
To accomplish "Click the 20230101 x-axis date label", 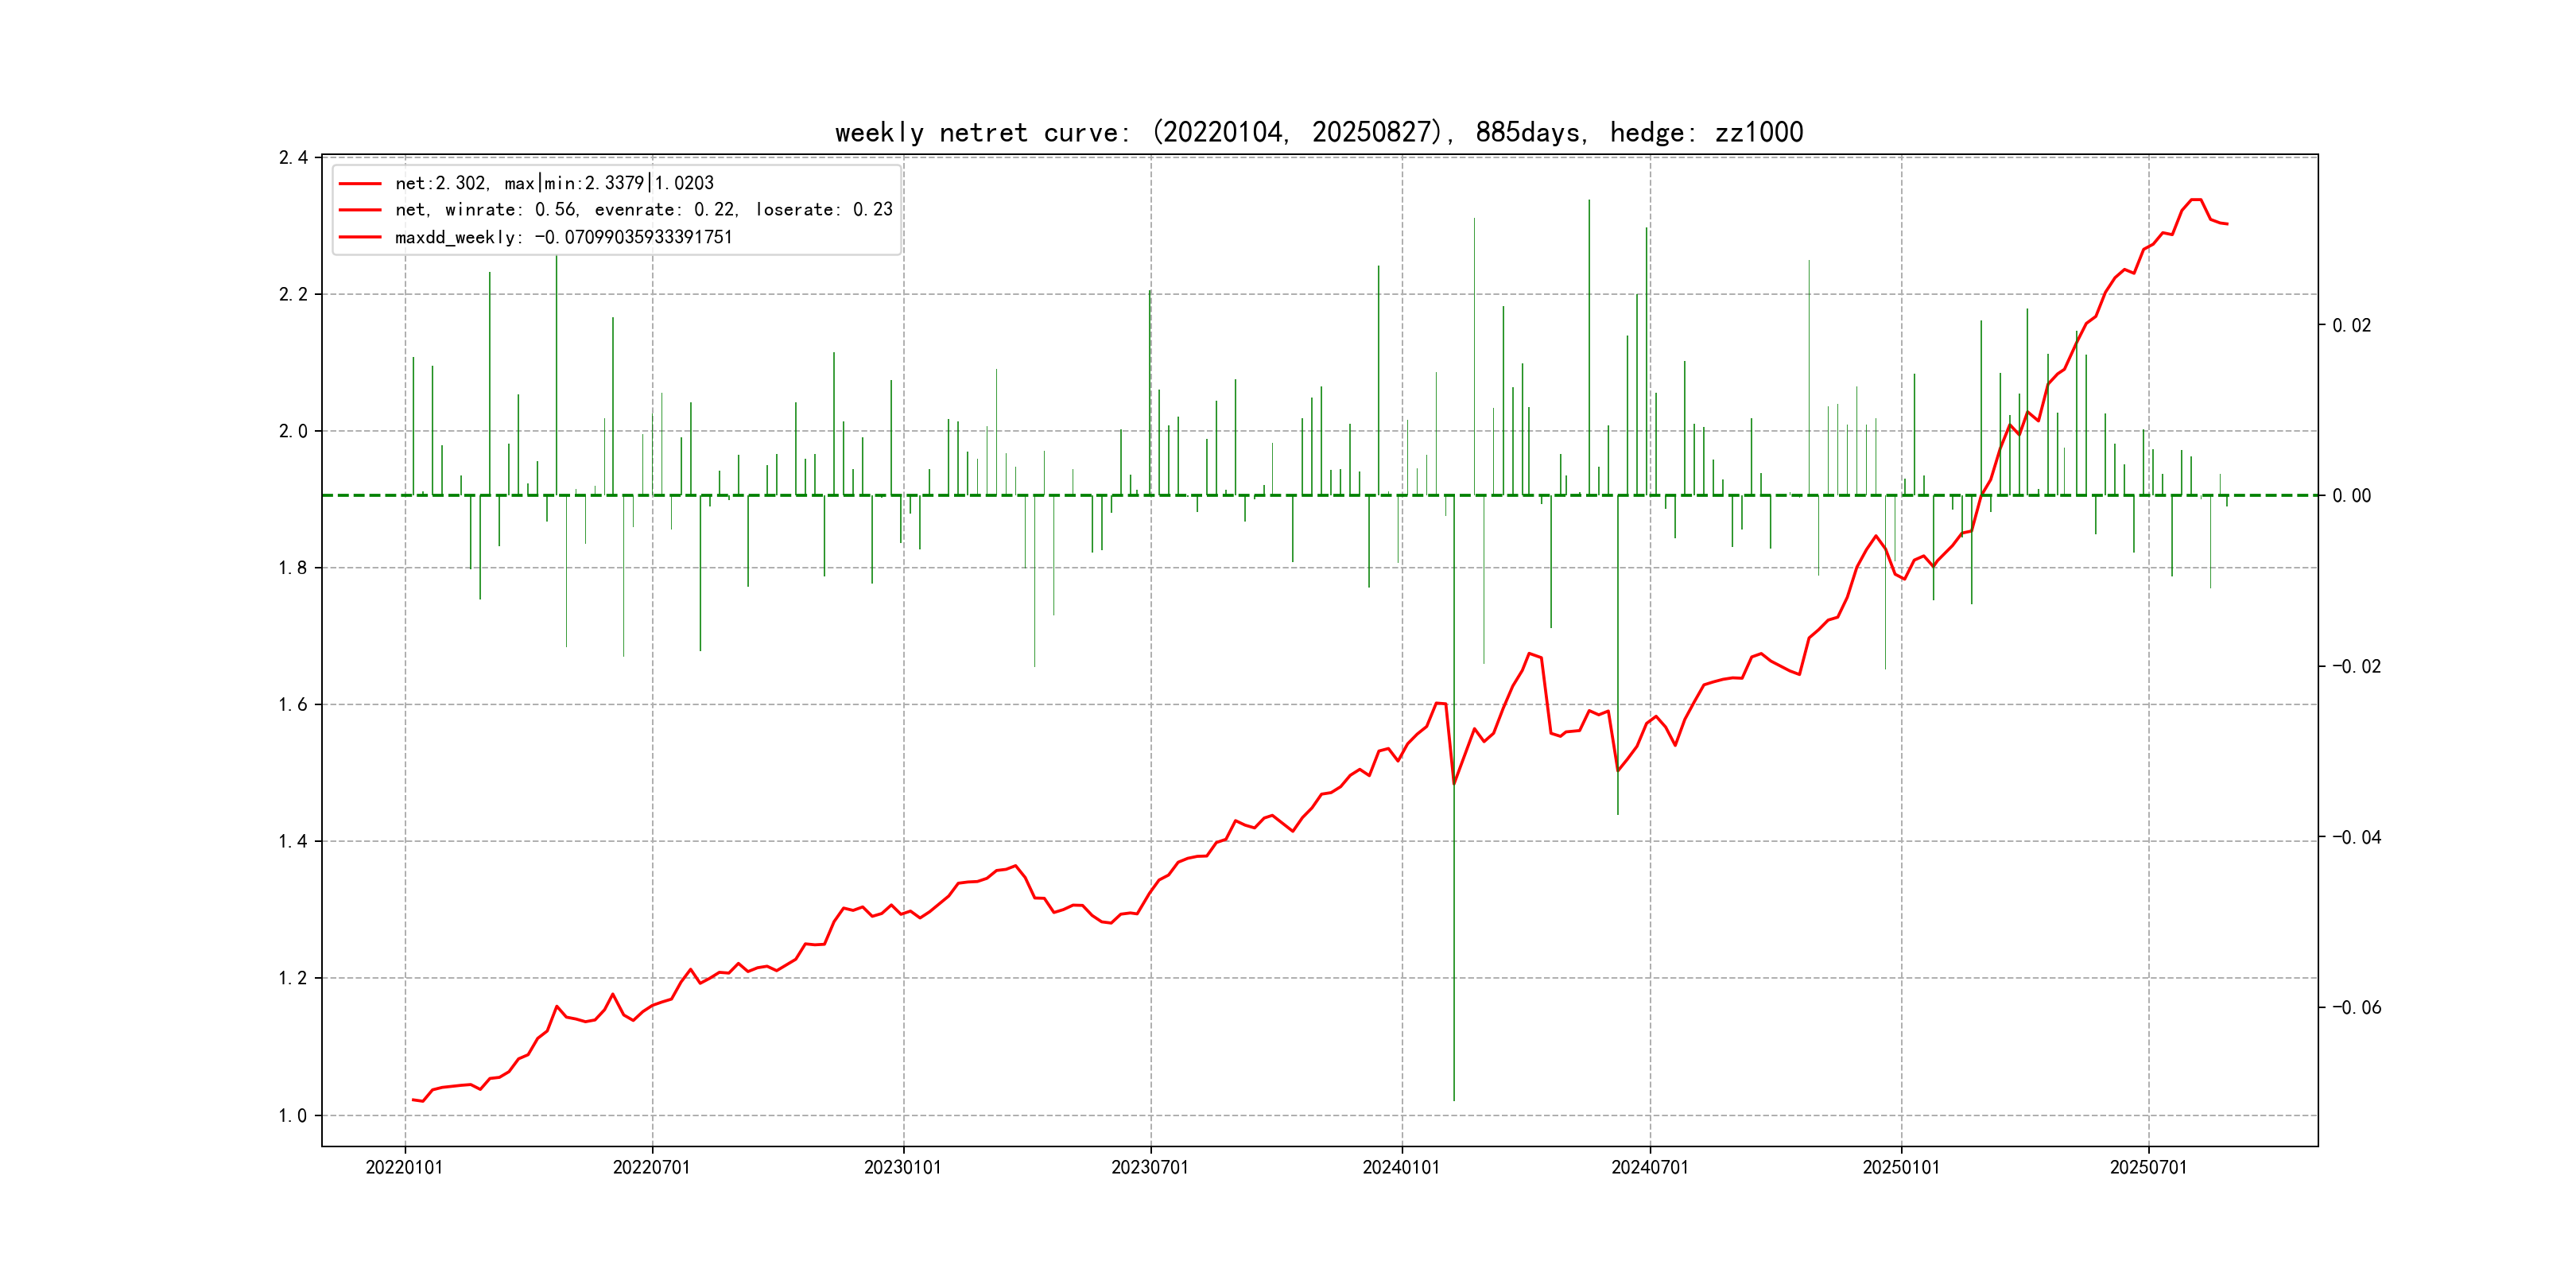I will pos(902,1167).
